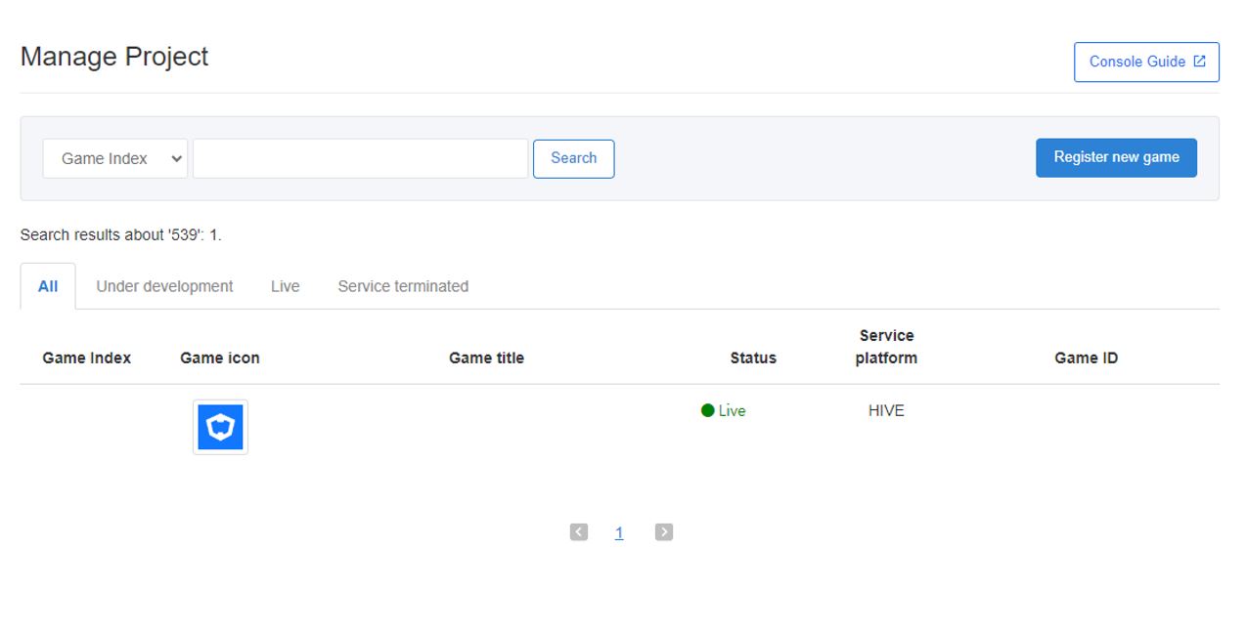Select page 1 in the pagination
1247x631 pixels.
coord(619,532)
